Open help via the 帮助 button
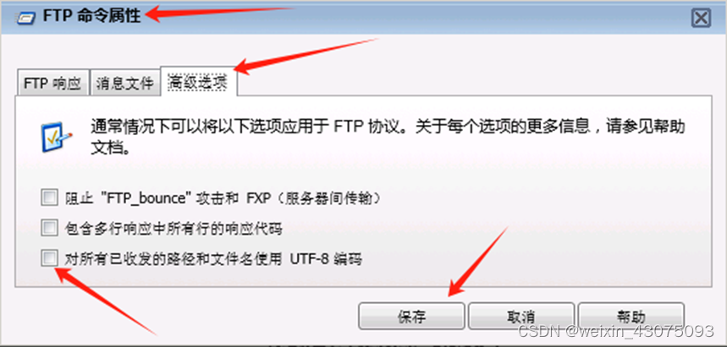This screenshot has height=347, width=727. (x=631, y=317)
